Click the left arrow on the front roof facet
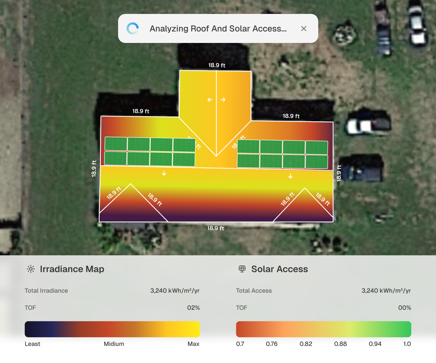Viewport: 436px width, 363px height. pos(210,99)
